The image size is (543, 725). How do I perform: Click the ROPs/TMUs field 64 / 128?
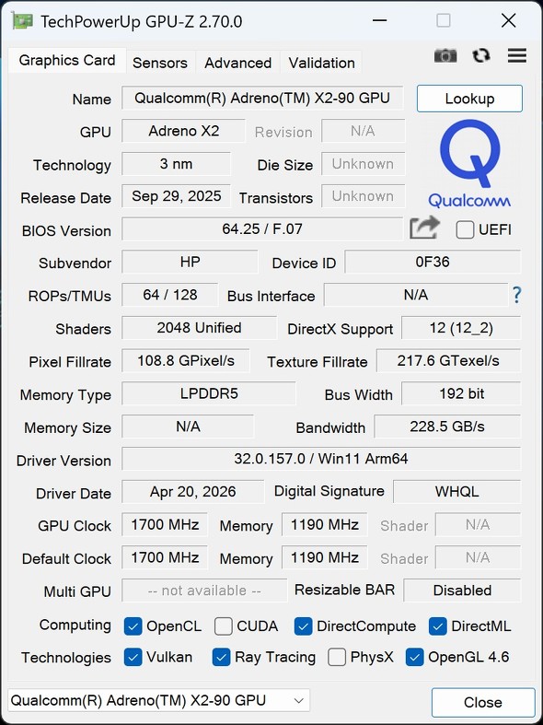pyautogui.click(x=170, y=295)
